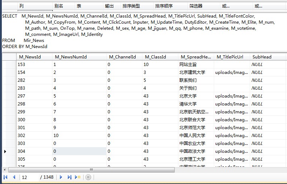Select the M_NewsNumId column header
Viewport: 287px width, 184px height.
tap(79, 57)
